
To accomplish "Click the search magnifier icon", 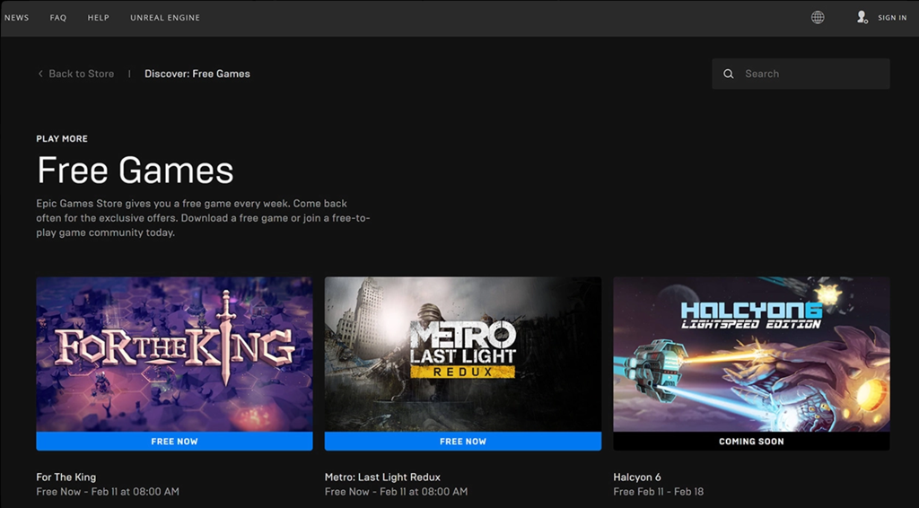I will tap(729, 74).
